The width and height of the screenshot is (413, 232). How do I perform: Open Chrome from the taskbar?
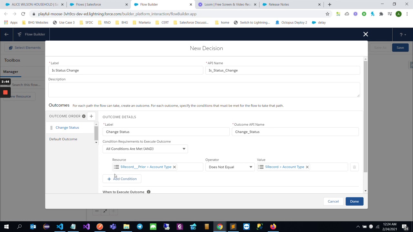point(220,227)
